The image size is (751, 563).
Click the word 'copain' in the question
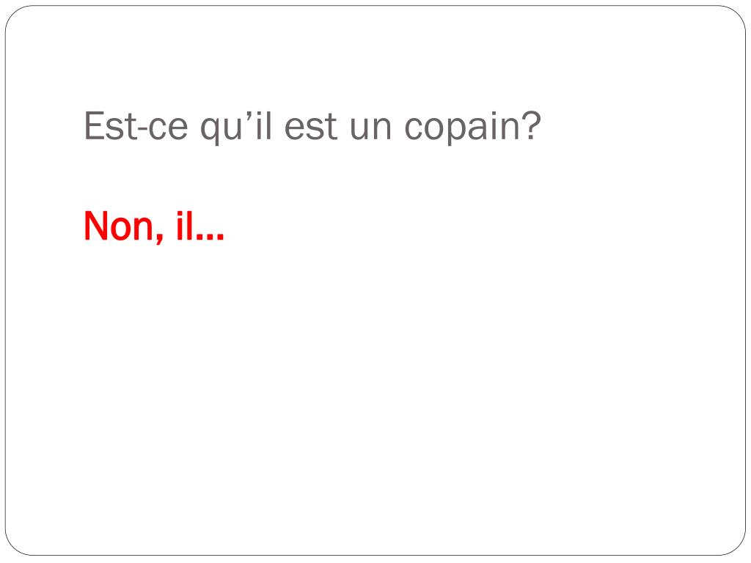click(464, 128)
